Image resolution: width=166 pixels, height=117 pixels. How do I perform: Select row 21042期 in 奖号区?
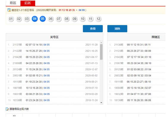pos(53,57)
